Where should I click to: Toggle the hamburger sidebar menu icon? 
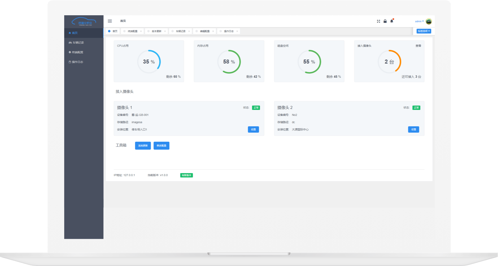pos(110,21)
